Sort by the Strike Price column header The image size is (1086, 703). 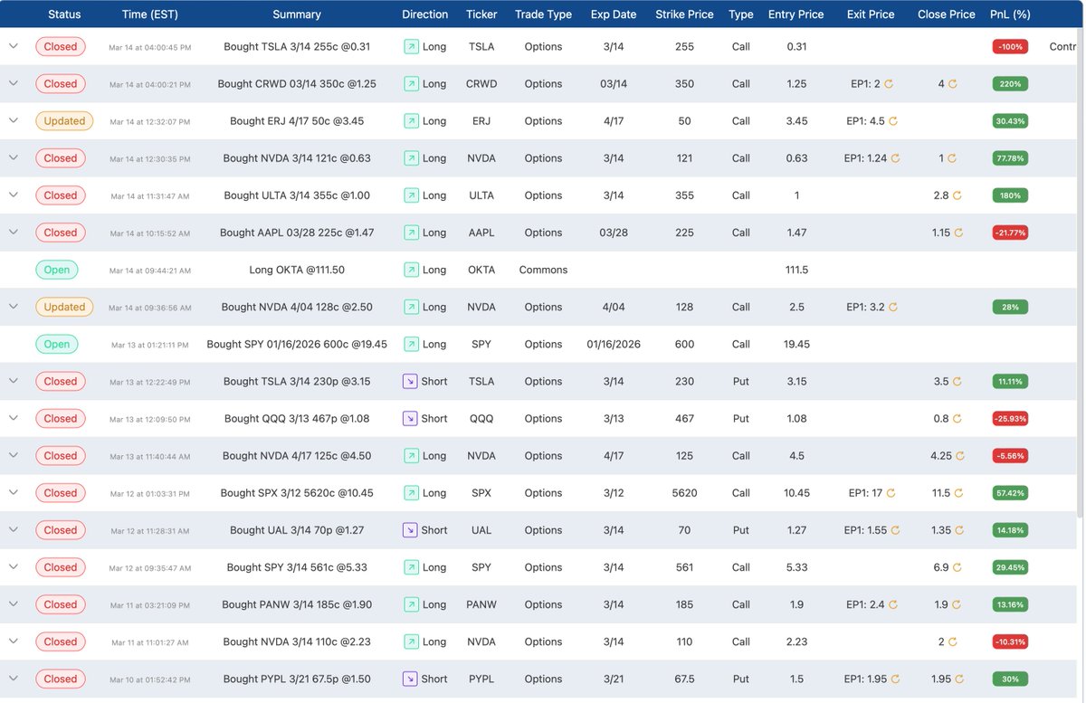click(x=684, y=14)
